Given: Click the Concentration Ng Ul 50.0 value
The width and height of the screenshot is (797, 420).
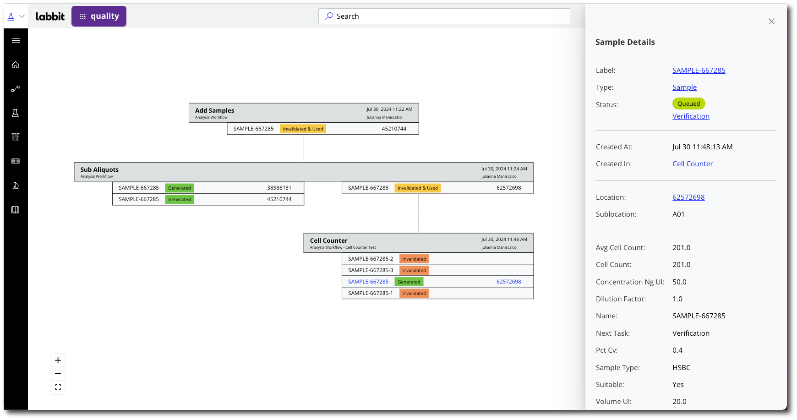Looking at the screenshot, I should click(x=679, y=282).
